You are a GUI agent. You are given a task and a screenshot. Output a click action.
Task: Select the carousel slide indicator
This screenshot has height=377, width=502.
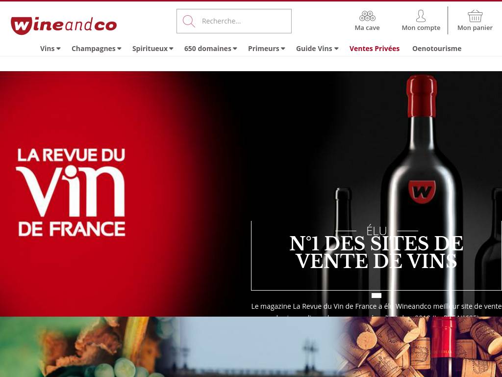click(x=376, y=296)
